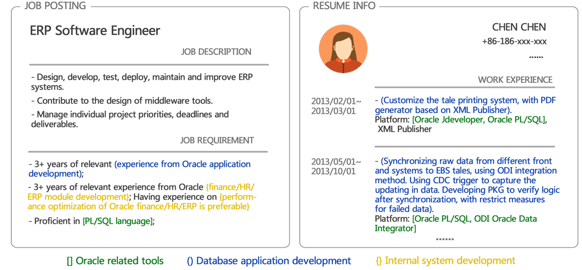Select the 'Internal system development' yellow legend item
This screenshot has width=582, height=270.
click(445, 261)
